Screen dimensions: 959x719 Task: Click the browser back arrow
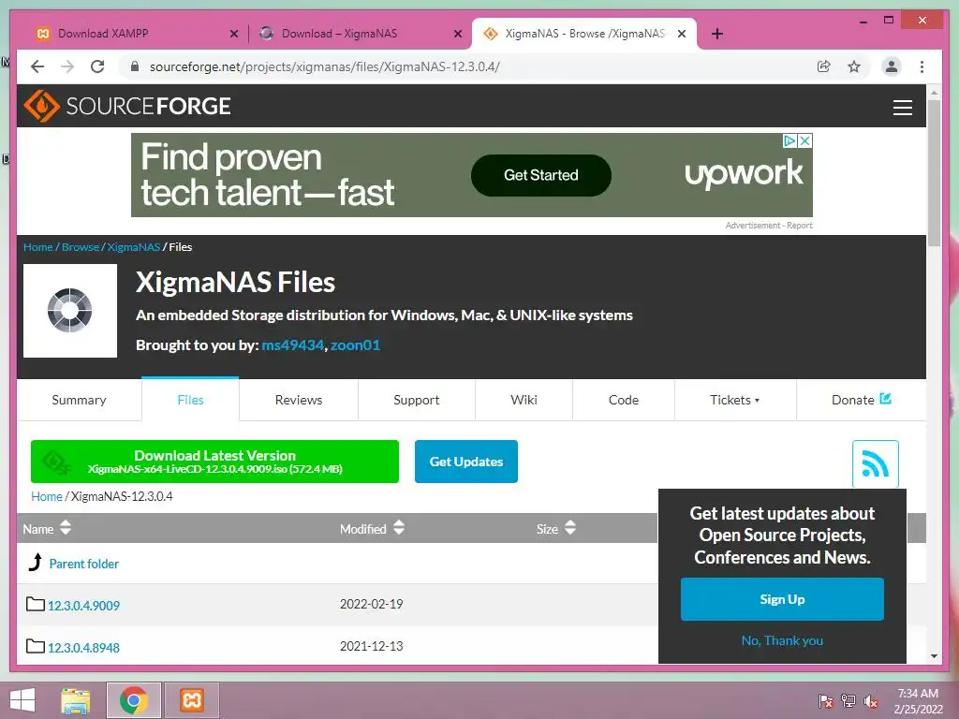[37, 66]
